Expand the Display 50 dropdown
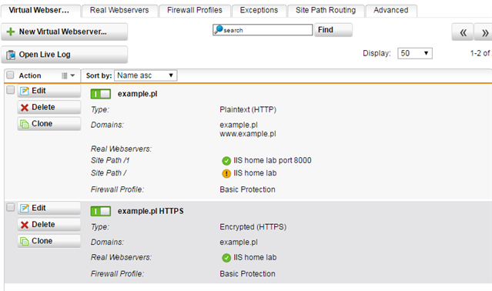The height and width of the screenshot is (291, 492). click(x=415, y=53)
